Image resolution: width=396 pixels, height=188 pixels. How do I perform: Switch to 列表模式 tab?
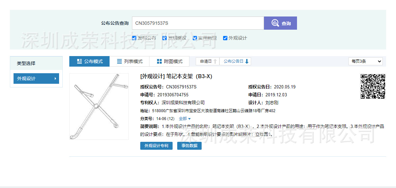[130, 61]
